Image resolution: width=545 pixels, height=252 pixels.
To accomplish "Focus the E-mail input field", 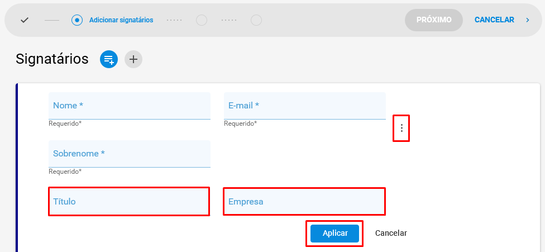I will tap(305, 106).
